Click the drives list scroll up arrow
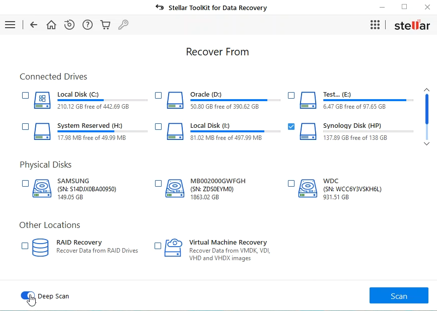Image resolution: width=437 pixels, height=311 pixels. (x=427, y=90)
